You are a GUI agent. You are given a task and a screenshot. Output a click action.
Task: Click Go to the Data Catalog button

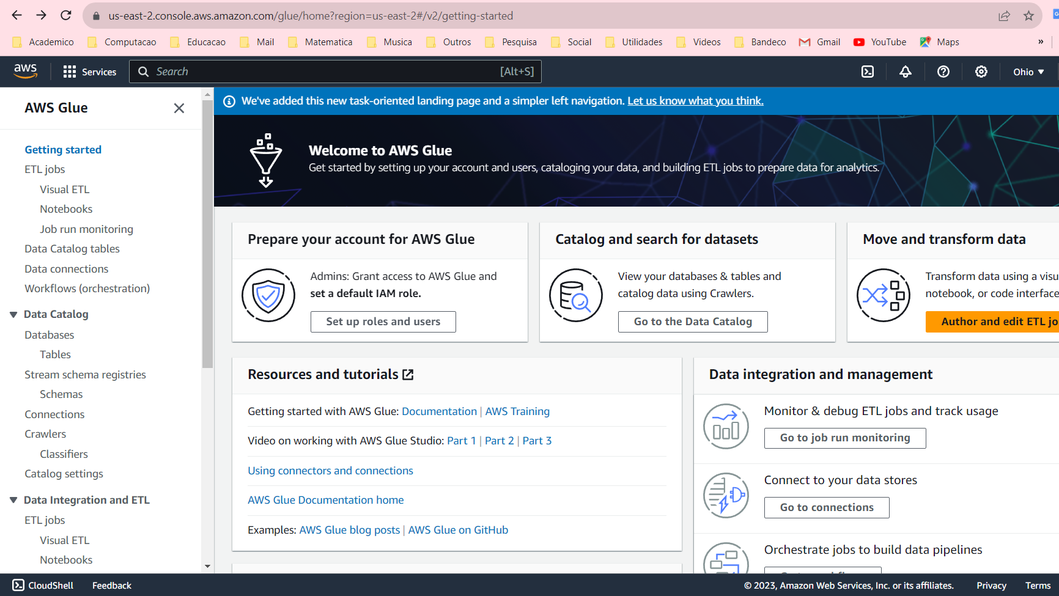(692, 322)
